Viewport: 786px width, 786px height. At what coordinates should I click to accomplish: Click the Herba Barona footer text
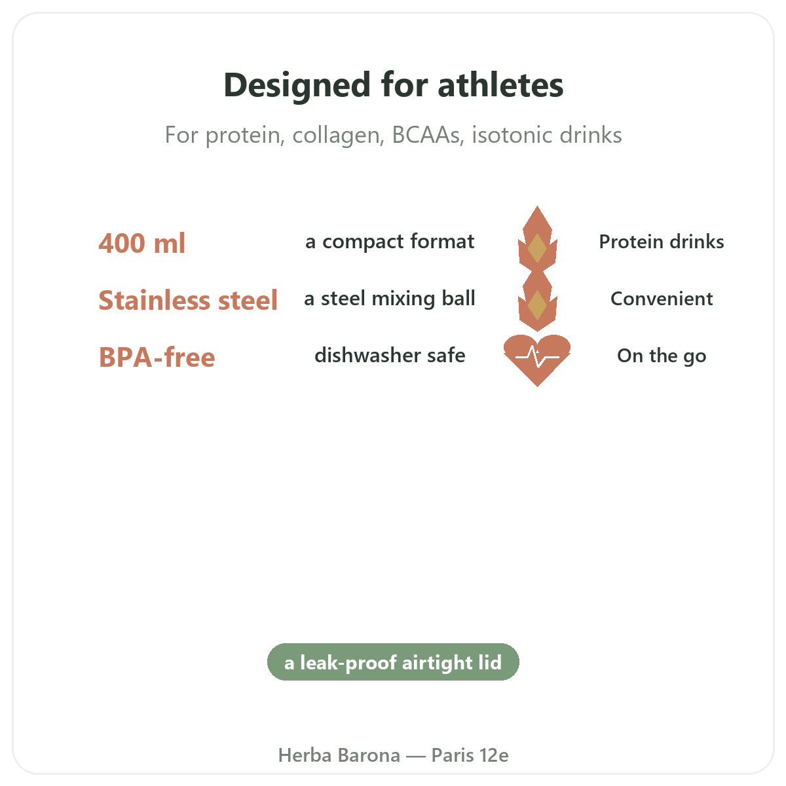[x=339, y=755]
